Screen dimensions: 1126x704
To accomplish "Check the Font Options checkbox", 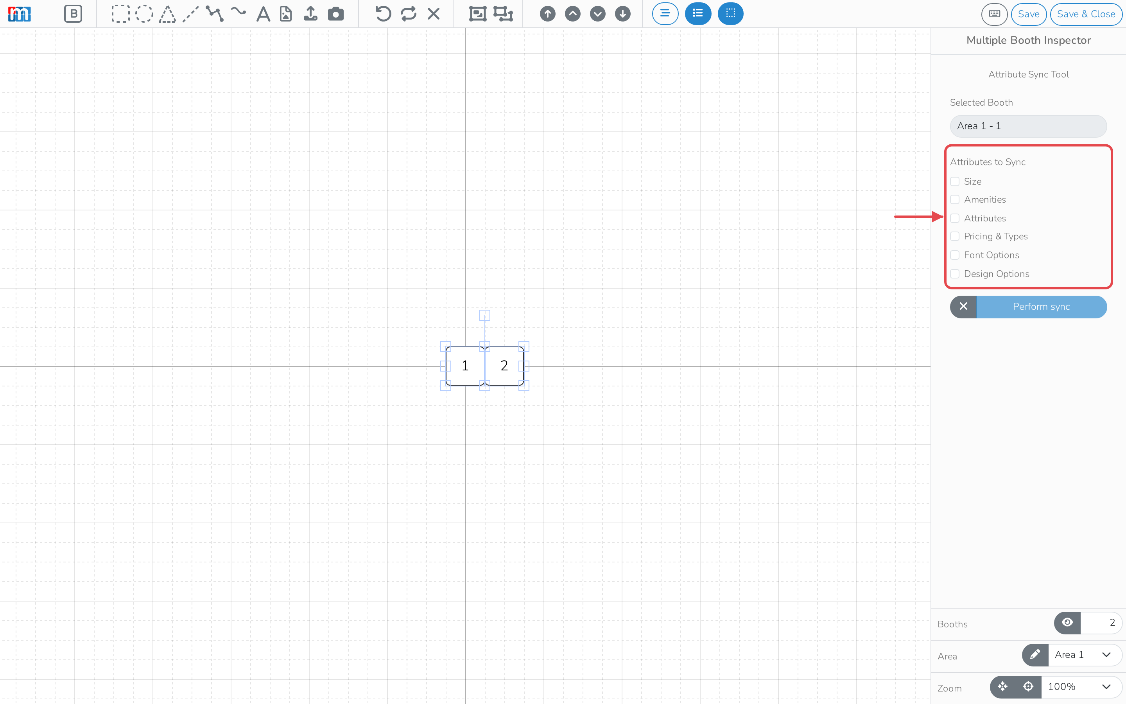I will [955, 255].
